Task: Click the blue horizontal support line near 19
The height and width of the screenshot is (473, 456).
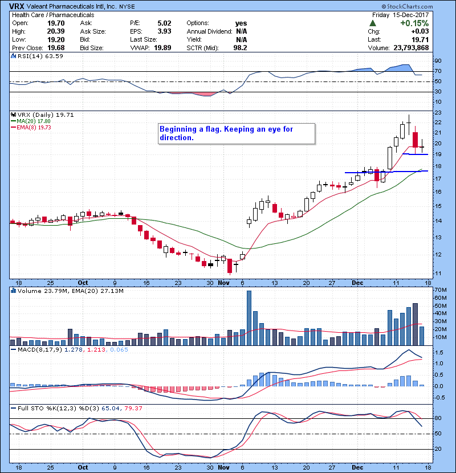Action: click(416, 154)
